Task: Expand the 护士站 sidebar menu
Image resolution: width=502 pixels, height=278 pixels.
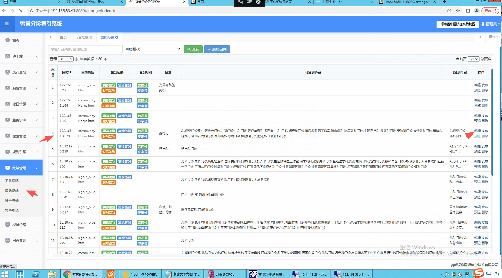Action: [x=21, y=56]
